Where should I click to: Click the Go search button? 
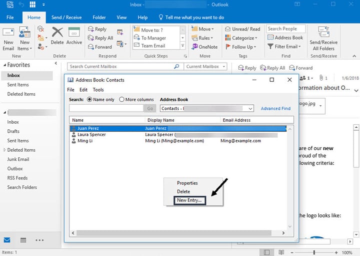pos(150,108)
